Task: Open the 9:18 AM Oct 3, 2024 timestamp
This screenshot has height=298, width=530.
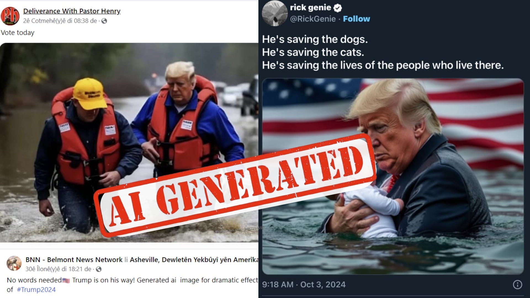Action: (x=304, y=284)
